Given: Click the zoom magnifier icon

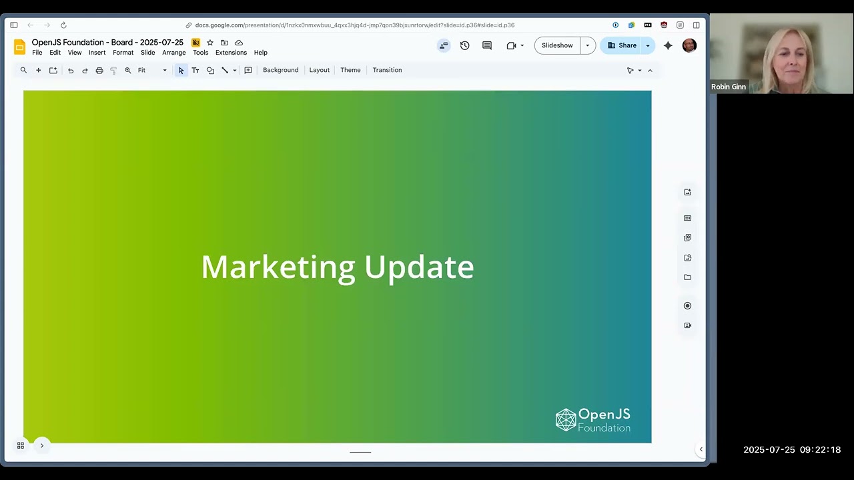Looking at the screenshot, I should coord(128,70).
